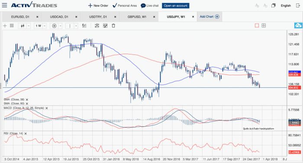The width and height of the screenshot is (303, 163).
Task: Click the Open an account button
Action: (175, 6)
